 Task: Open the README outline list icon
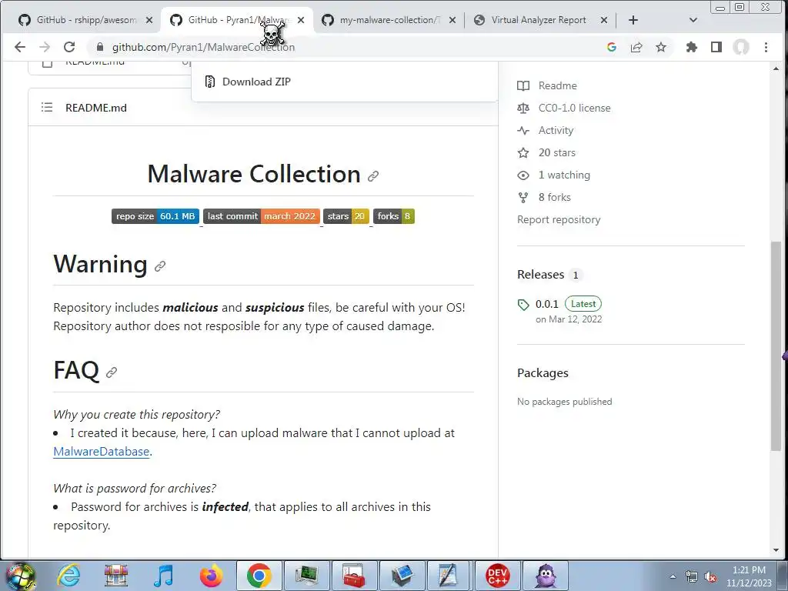click(x=47, y=107)
